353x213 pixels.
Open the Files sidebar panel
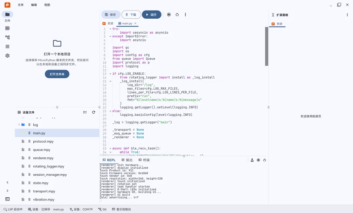click(8, 15)
